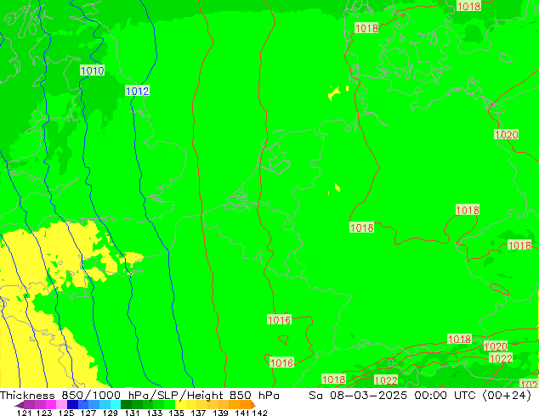Screen dimensions: 539x416
Task: Click the legend value 135
Action: (x=176, y=413)
